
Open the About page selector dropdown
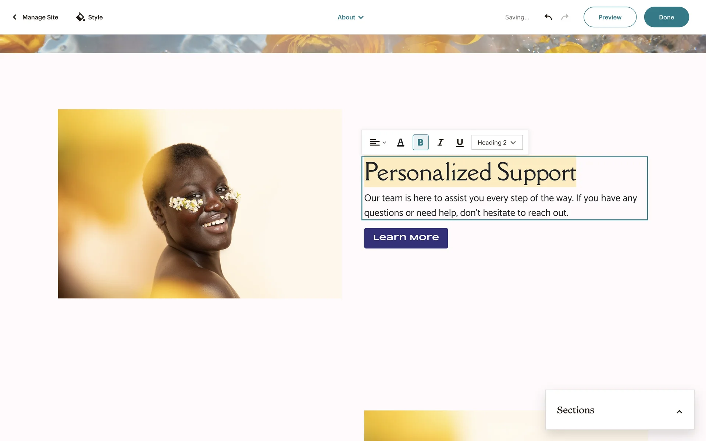(350, 17)
